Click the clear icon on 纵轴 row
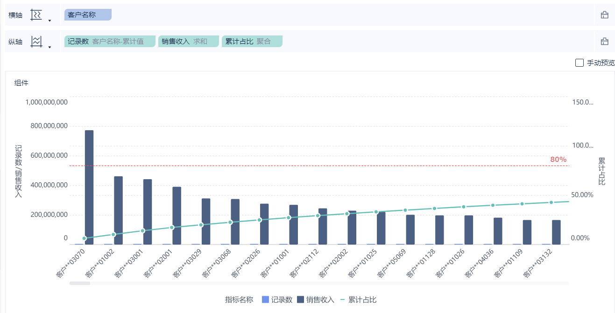This screenshot has width=615, height=313. [x=604, y=42]
